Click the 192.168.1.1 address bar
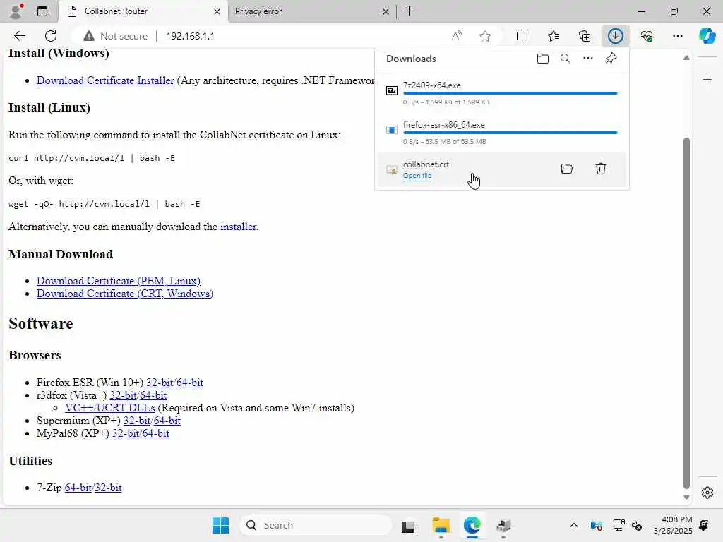The width and height of the screenshot is (723, 542). (190, 36)
